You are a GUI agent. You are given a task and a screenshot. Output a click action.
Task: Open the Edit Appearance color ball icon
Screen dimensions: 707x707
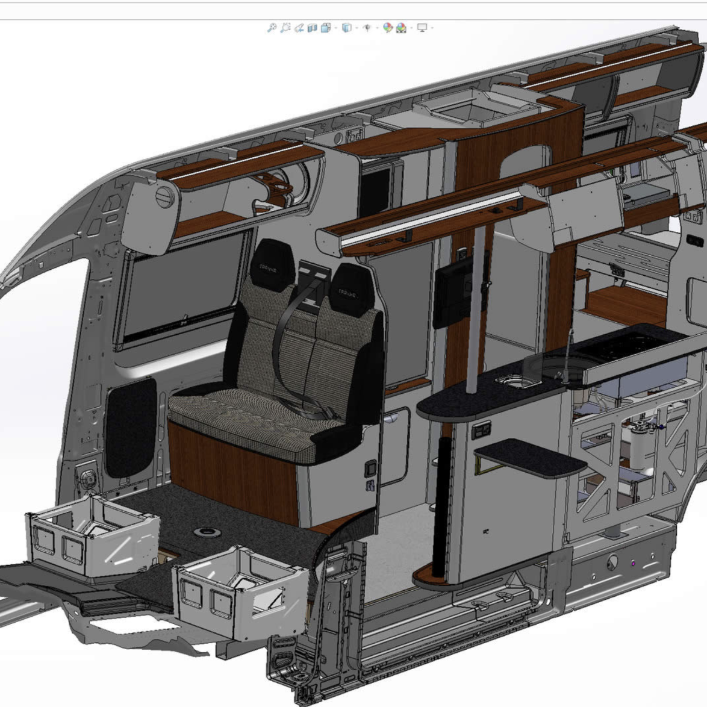coord(387,28)
